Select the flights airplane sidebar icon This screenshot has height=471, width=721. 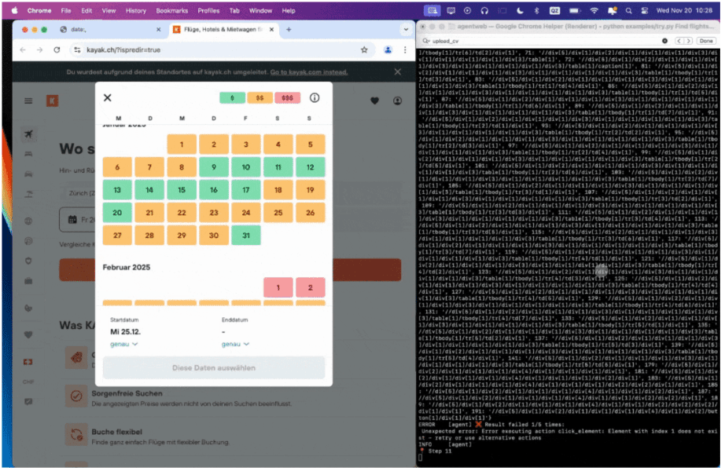pyautogui.click(x=28, y=134)
